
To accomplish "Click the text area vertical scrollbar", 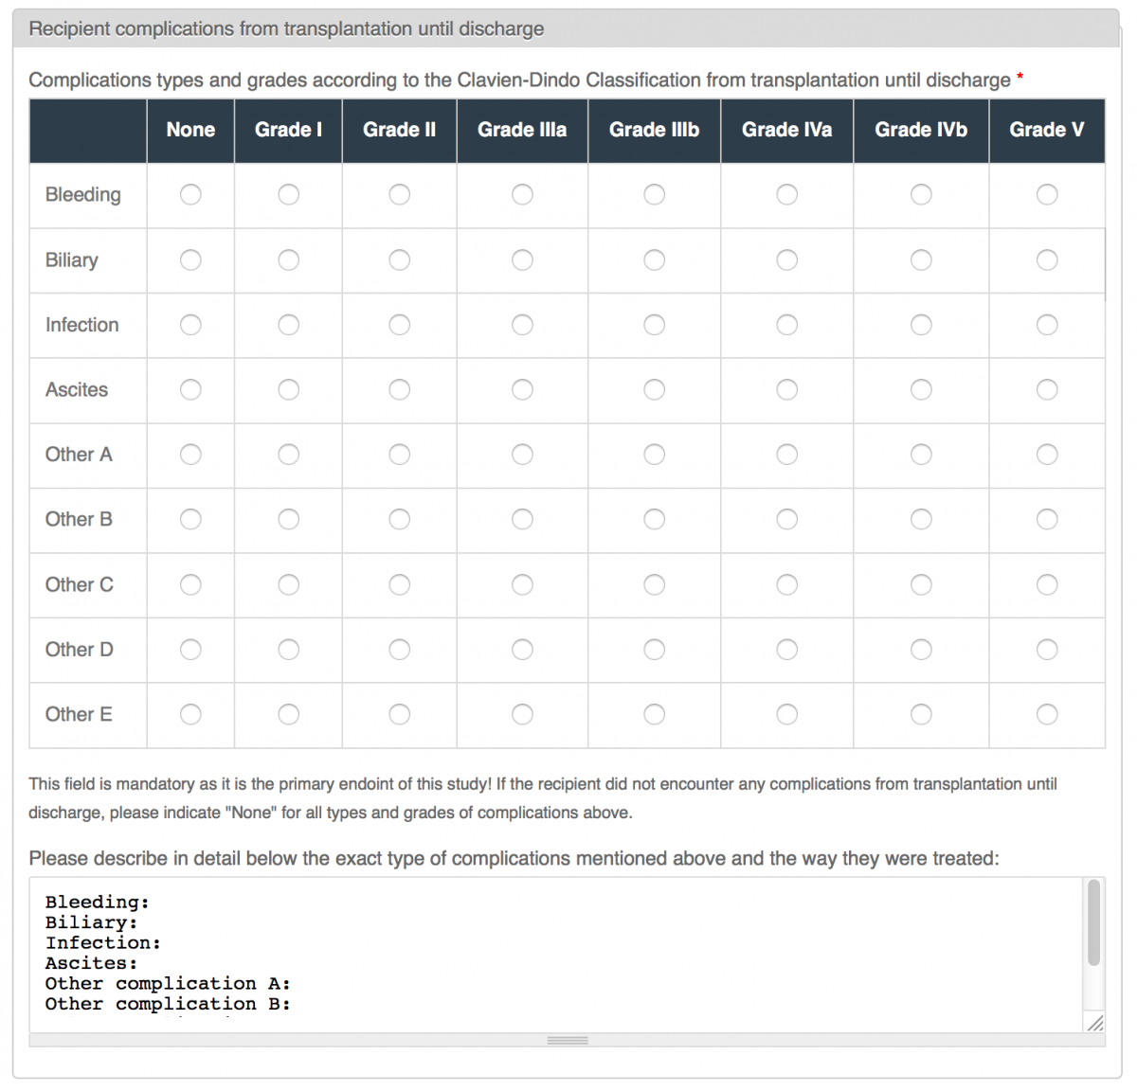I will click(x=1093, y=923).
